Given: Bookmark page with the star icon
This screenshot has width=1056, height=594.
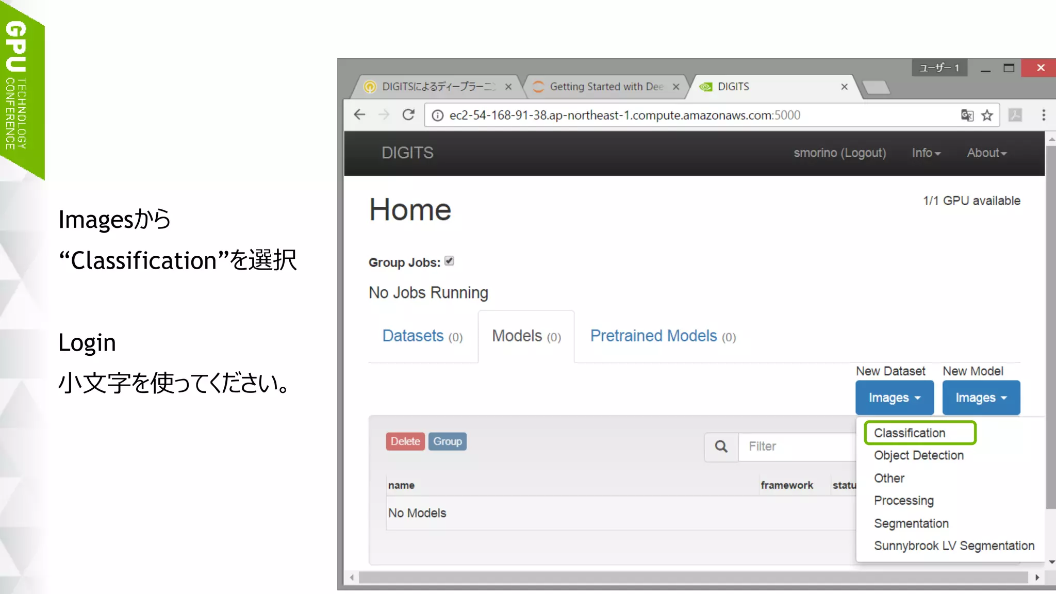Looking at the screenshot, I should click(987, 115).
